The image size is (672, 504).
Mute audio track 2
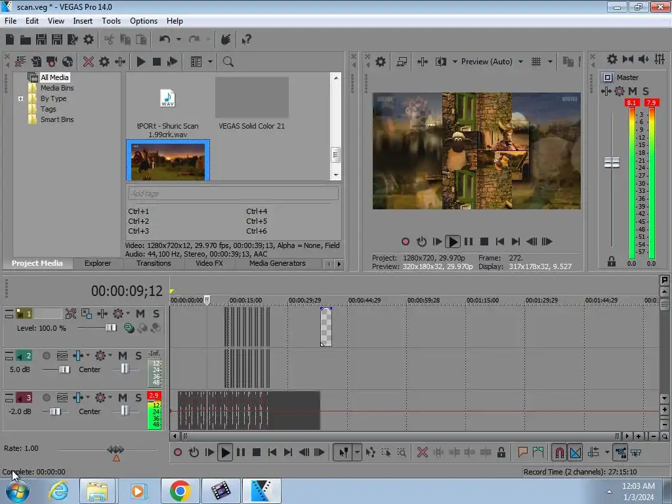[123, 356]
